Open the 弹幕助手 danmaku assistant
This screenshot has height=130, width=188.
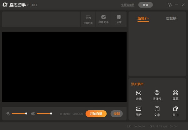click(103, 19)
